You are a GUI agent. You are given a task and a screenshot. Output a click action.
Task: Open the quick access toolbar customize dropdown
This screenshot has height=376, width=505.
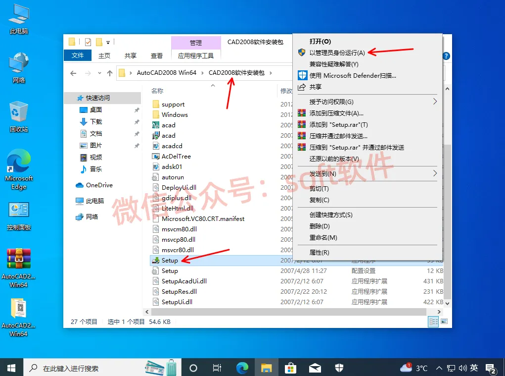point(108,42)
